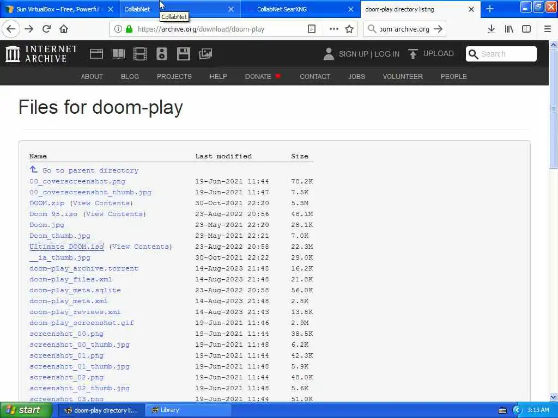This screenshot has width=558, height=418.
Task: Click the green padlock security icon
Action: (129, 29)
